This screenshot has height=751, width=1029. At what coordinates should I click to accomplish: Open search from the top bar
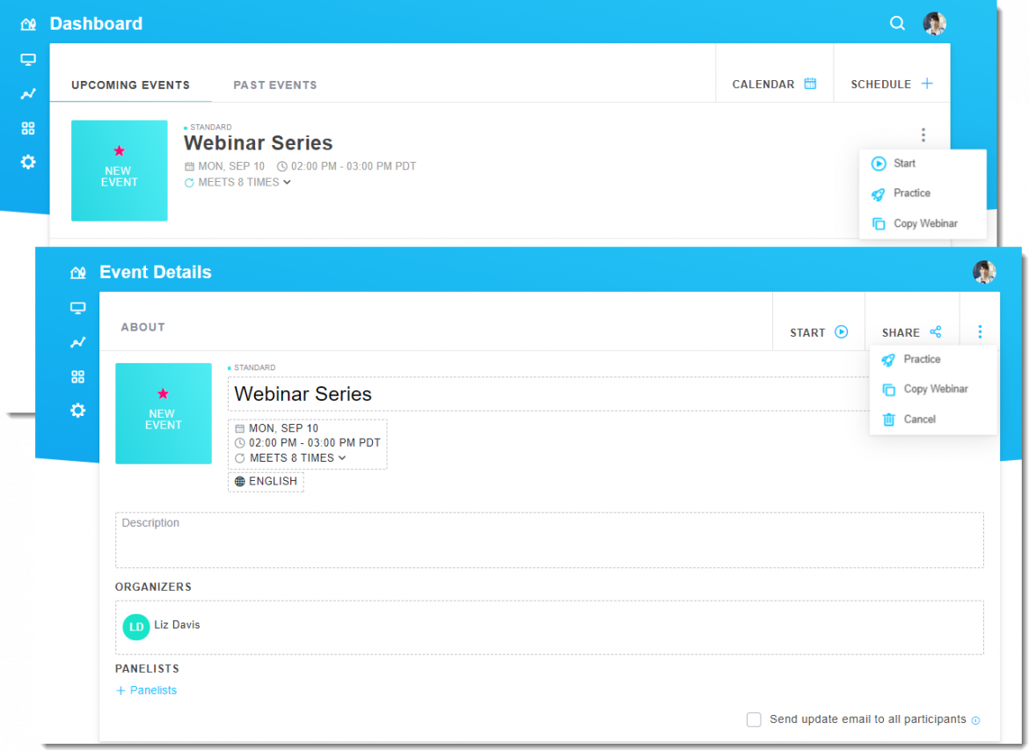pyautogui.click(x=897, y=23)
